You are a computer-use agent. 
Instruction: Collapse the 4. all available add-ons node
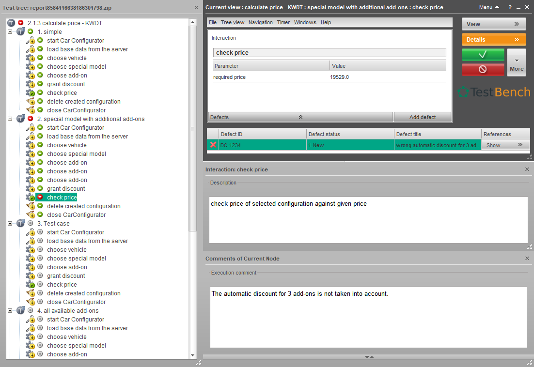coord(10,310)
